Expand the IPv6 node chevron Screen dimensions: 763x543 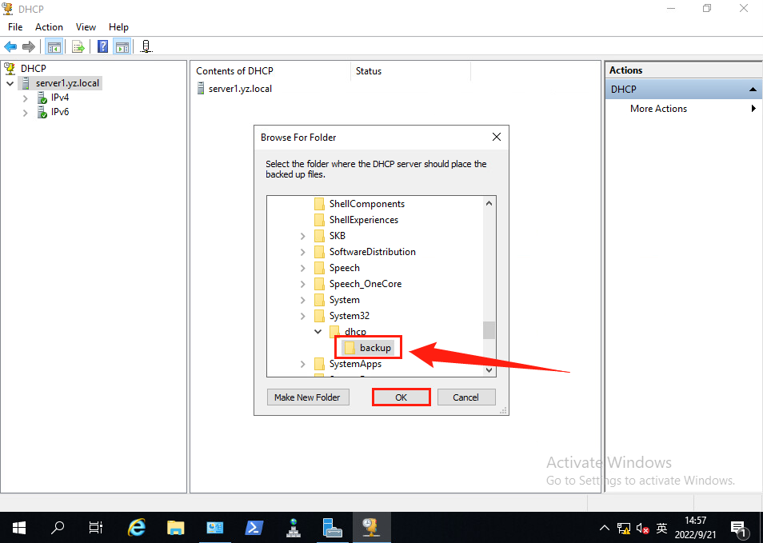tap(26, 113)
